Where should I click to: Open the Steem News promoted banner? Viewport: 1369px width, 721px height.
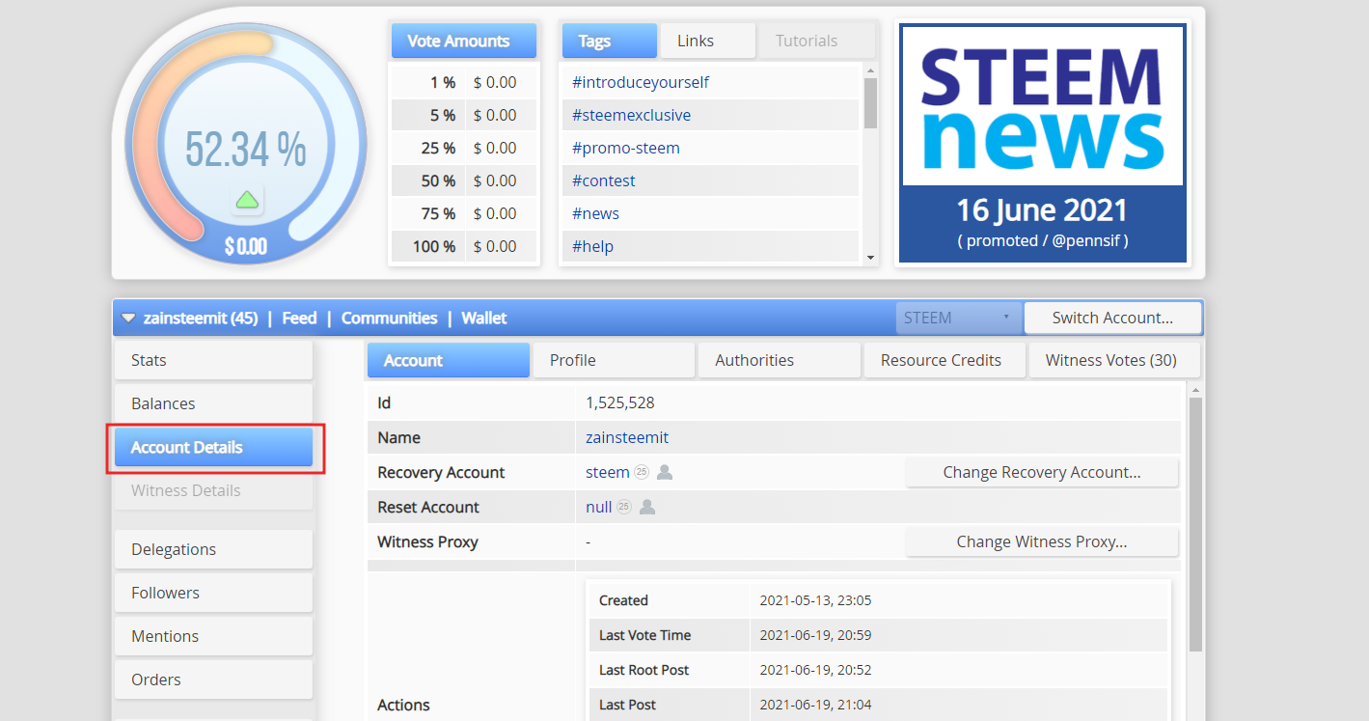pyautogui.click(x=1043, y=143)
